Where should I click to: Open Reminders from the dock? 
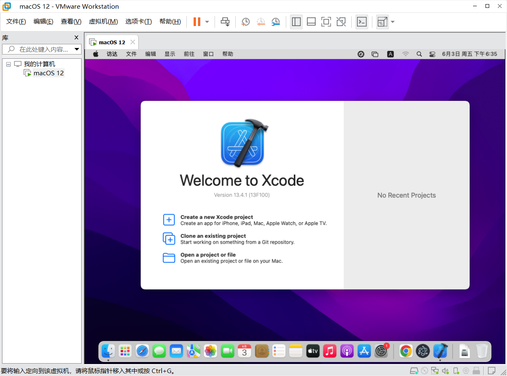[x=279, y=351]
